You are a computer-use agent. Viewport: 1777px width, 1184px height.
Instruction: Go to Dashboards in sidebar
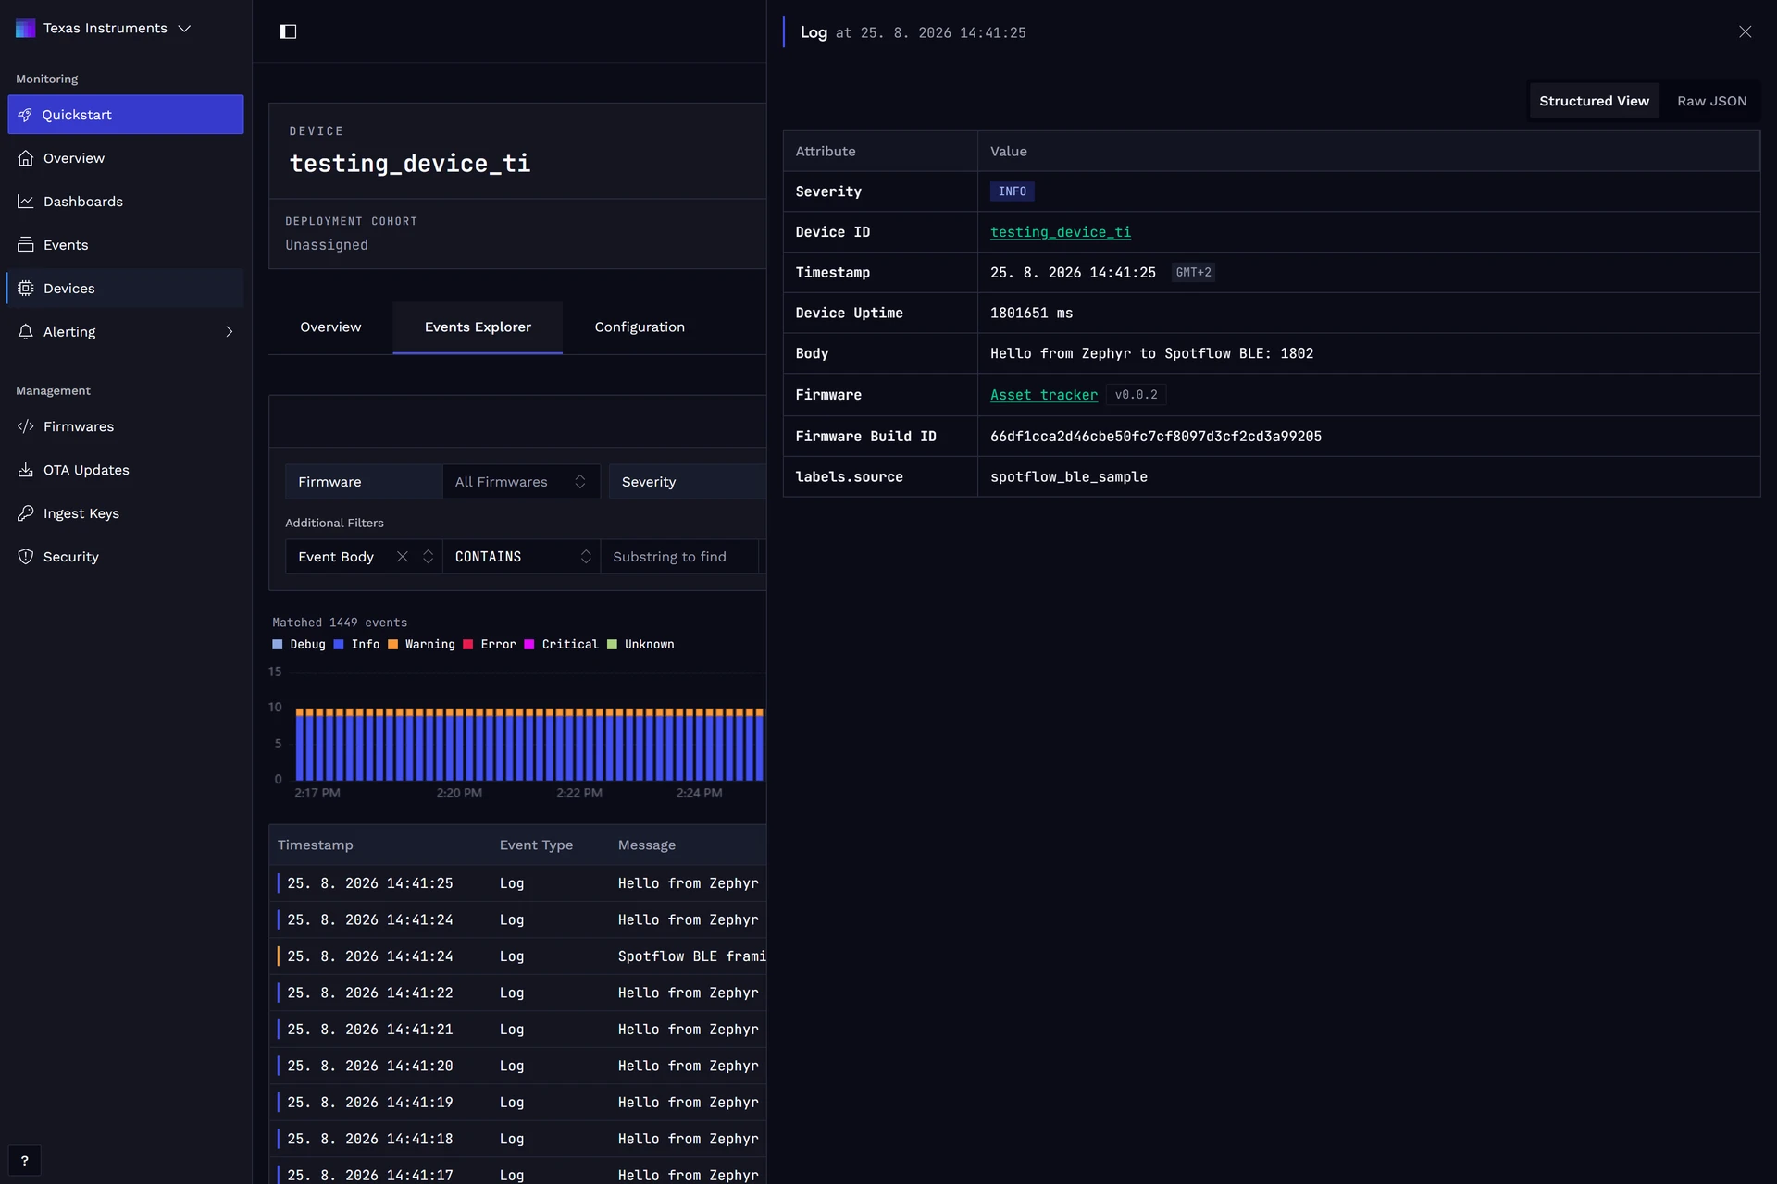[x=83, y=202]
